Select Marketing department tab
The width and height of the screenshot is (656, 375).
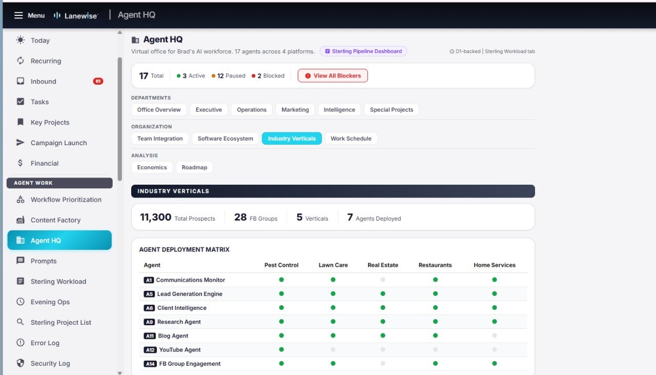[295, 110]
